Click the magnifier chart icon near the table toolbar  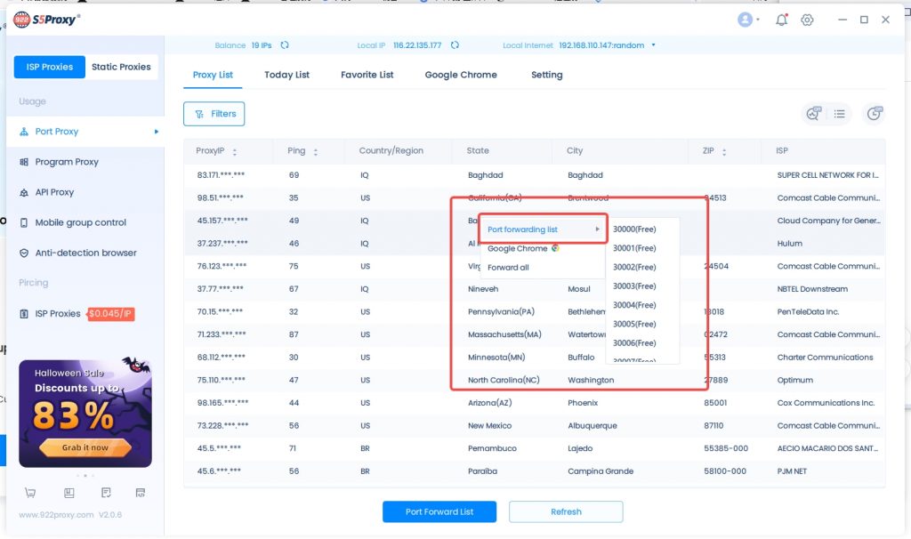pos(813,114)
